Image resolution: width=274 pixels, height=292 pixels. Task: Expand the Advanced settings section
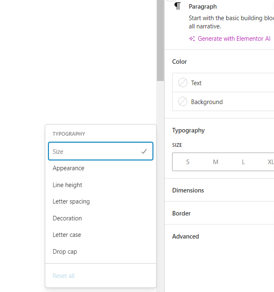[x=219, y=236]
